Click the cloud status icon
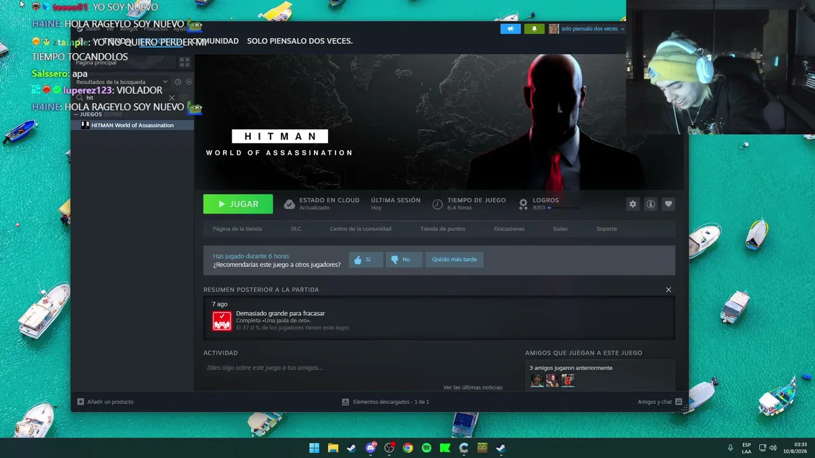815x458 pixels. click(289, 204)
